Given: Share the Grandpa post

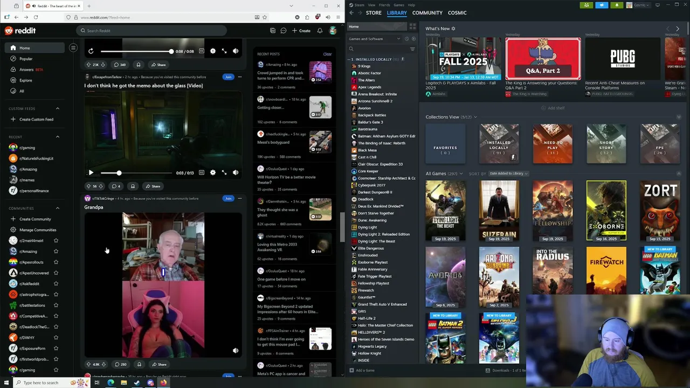Looking at the screenshot, I should click(x=159, y=364).
